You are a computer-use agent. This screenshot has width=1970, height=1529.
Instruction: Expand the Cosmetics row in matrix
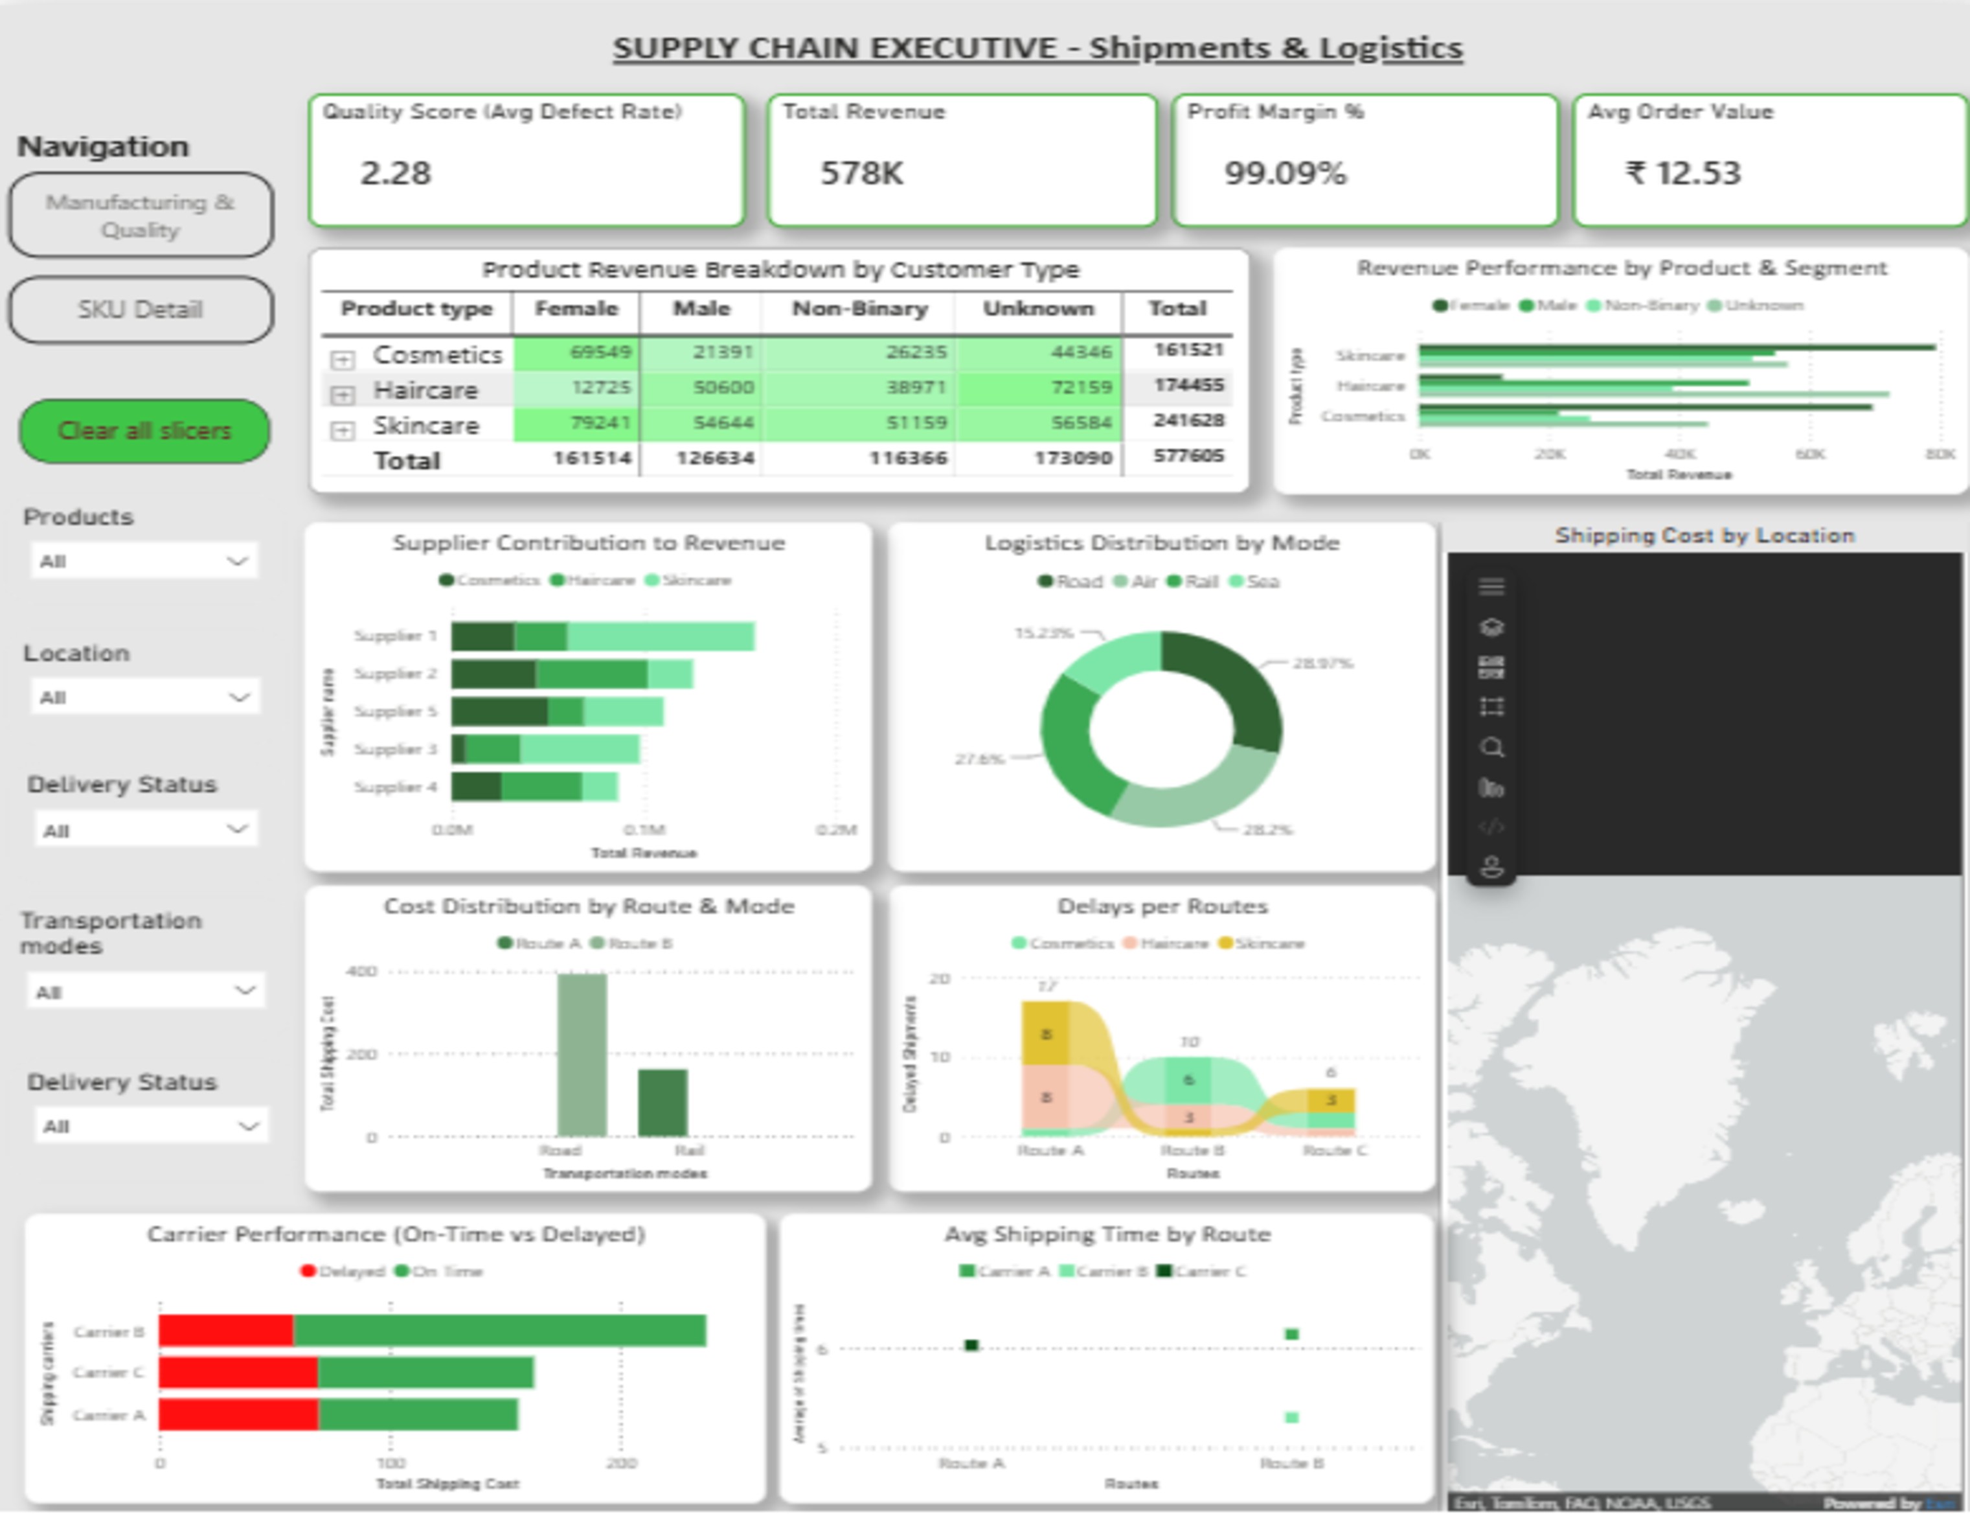pos(342,359)
